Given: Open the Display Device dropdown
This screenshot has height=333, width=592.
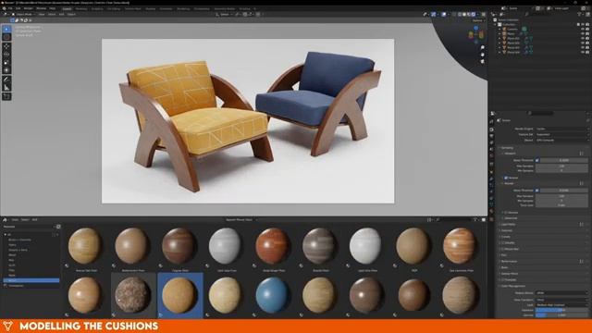Looking at the screenshot, I should (561, 293).
